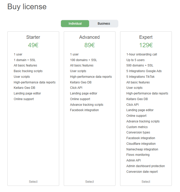Screen dimensions: 180x192
Task: Click the 129€ Expert price
Action: tap(146, 45)
